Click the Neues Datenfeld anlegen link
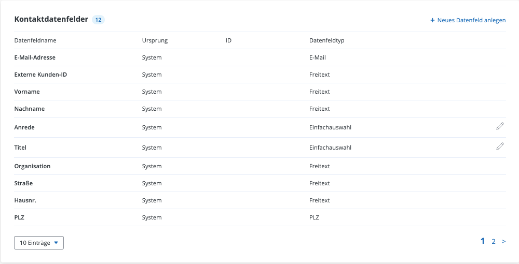This screenshot has width=519, height=264. (471, 21)
